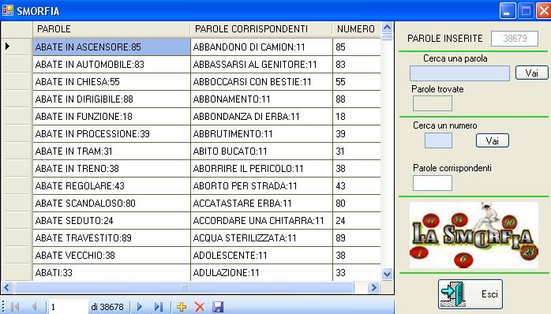Advance to the next record arrow
Viewport: 551px width, 314px height.
[140, 307]
